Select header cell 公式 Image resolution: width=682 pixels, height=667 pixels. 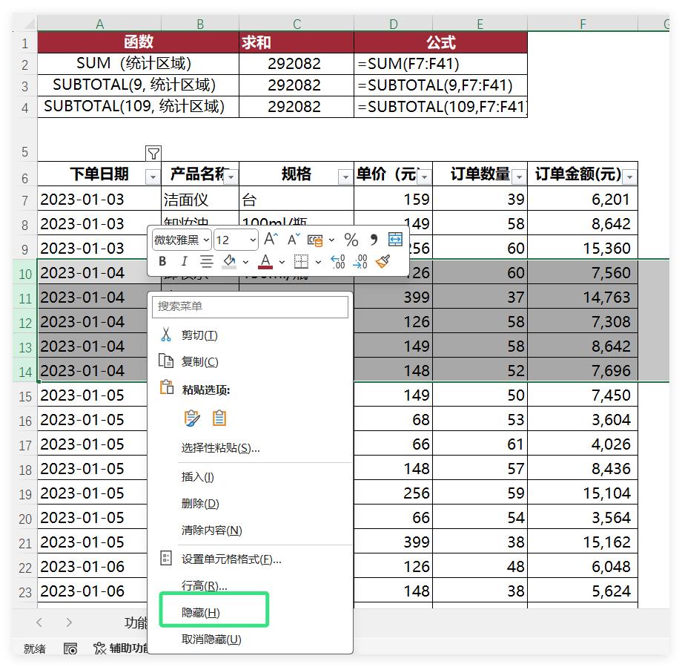[x=440, y=42]
